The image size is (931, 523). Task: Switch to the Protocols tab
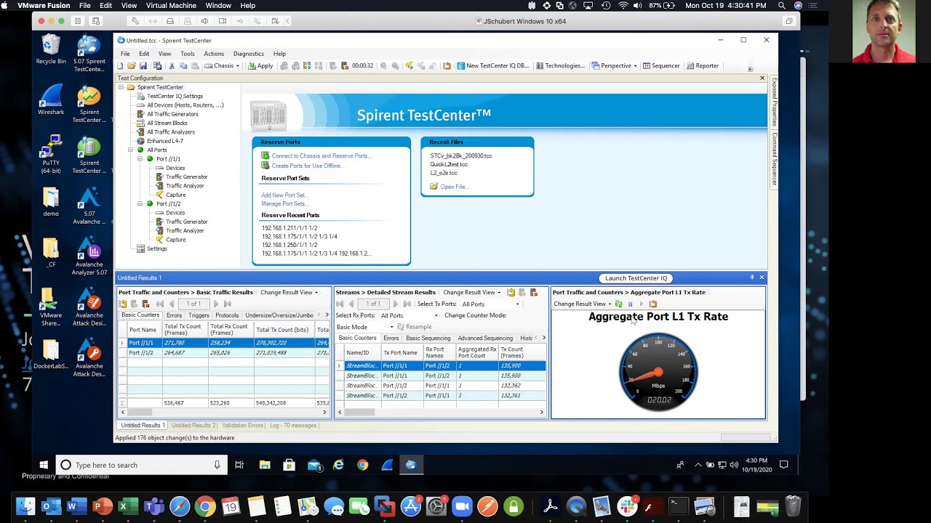[227, 315]
